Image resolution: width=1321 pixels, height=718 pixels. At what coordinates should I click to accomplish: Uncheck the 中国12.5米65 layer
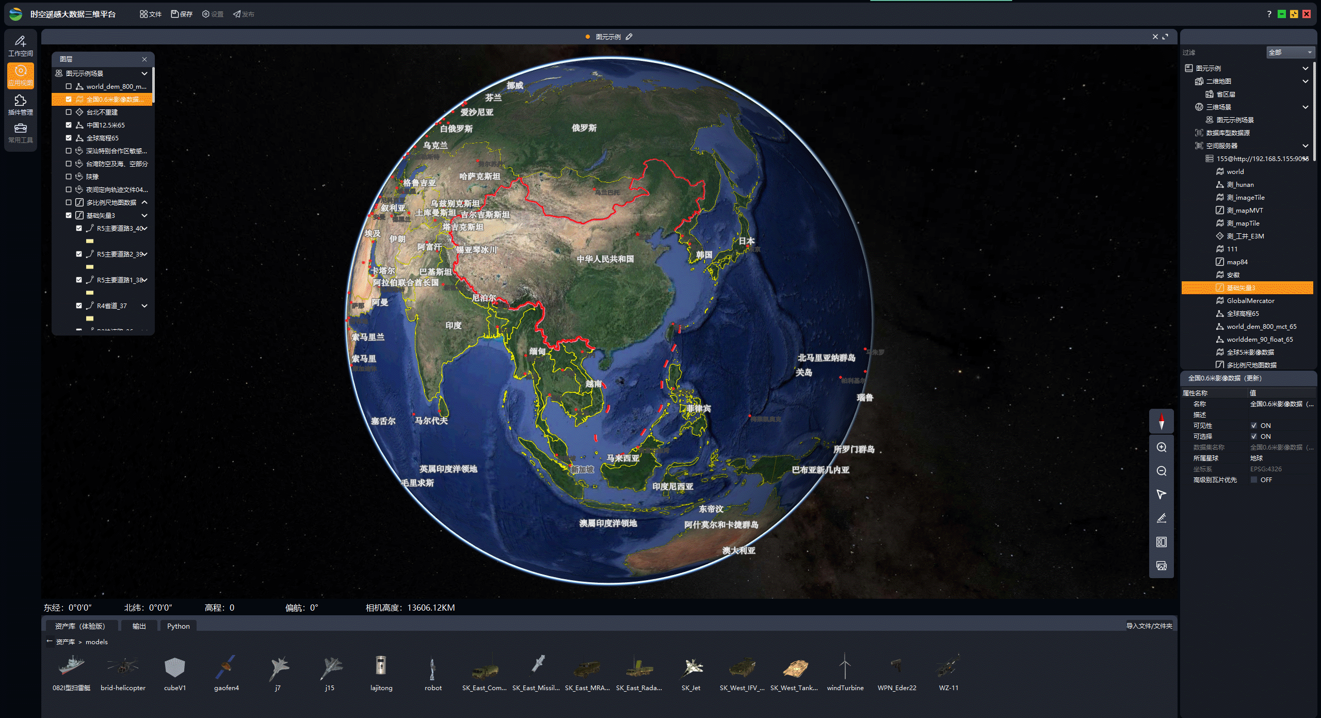(69, 124)
